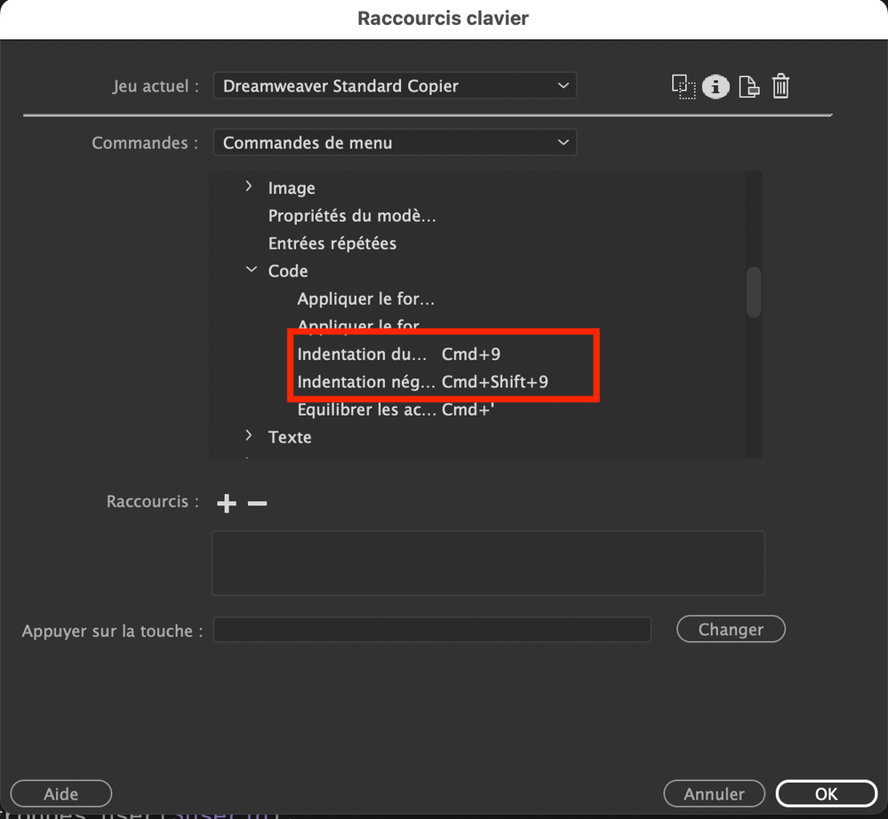Expand the Image command category
This screenshot has width=888, height=819.
pyautogui.click(x=249, y=187)
